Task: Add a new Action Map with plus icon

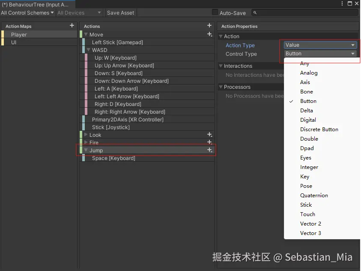Action: pyautogui.click(x=72, y=25)
